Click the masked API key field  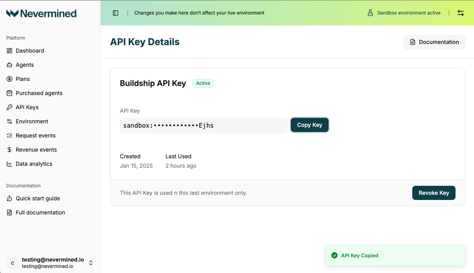coord(203,125)
